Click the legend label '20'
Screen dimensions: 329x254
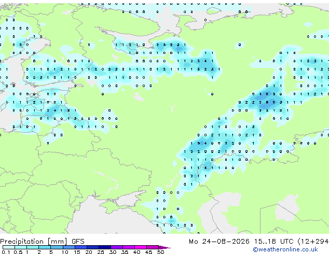[89, 252]
